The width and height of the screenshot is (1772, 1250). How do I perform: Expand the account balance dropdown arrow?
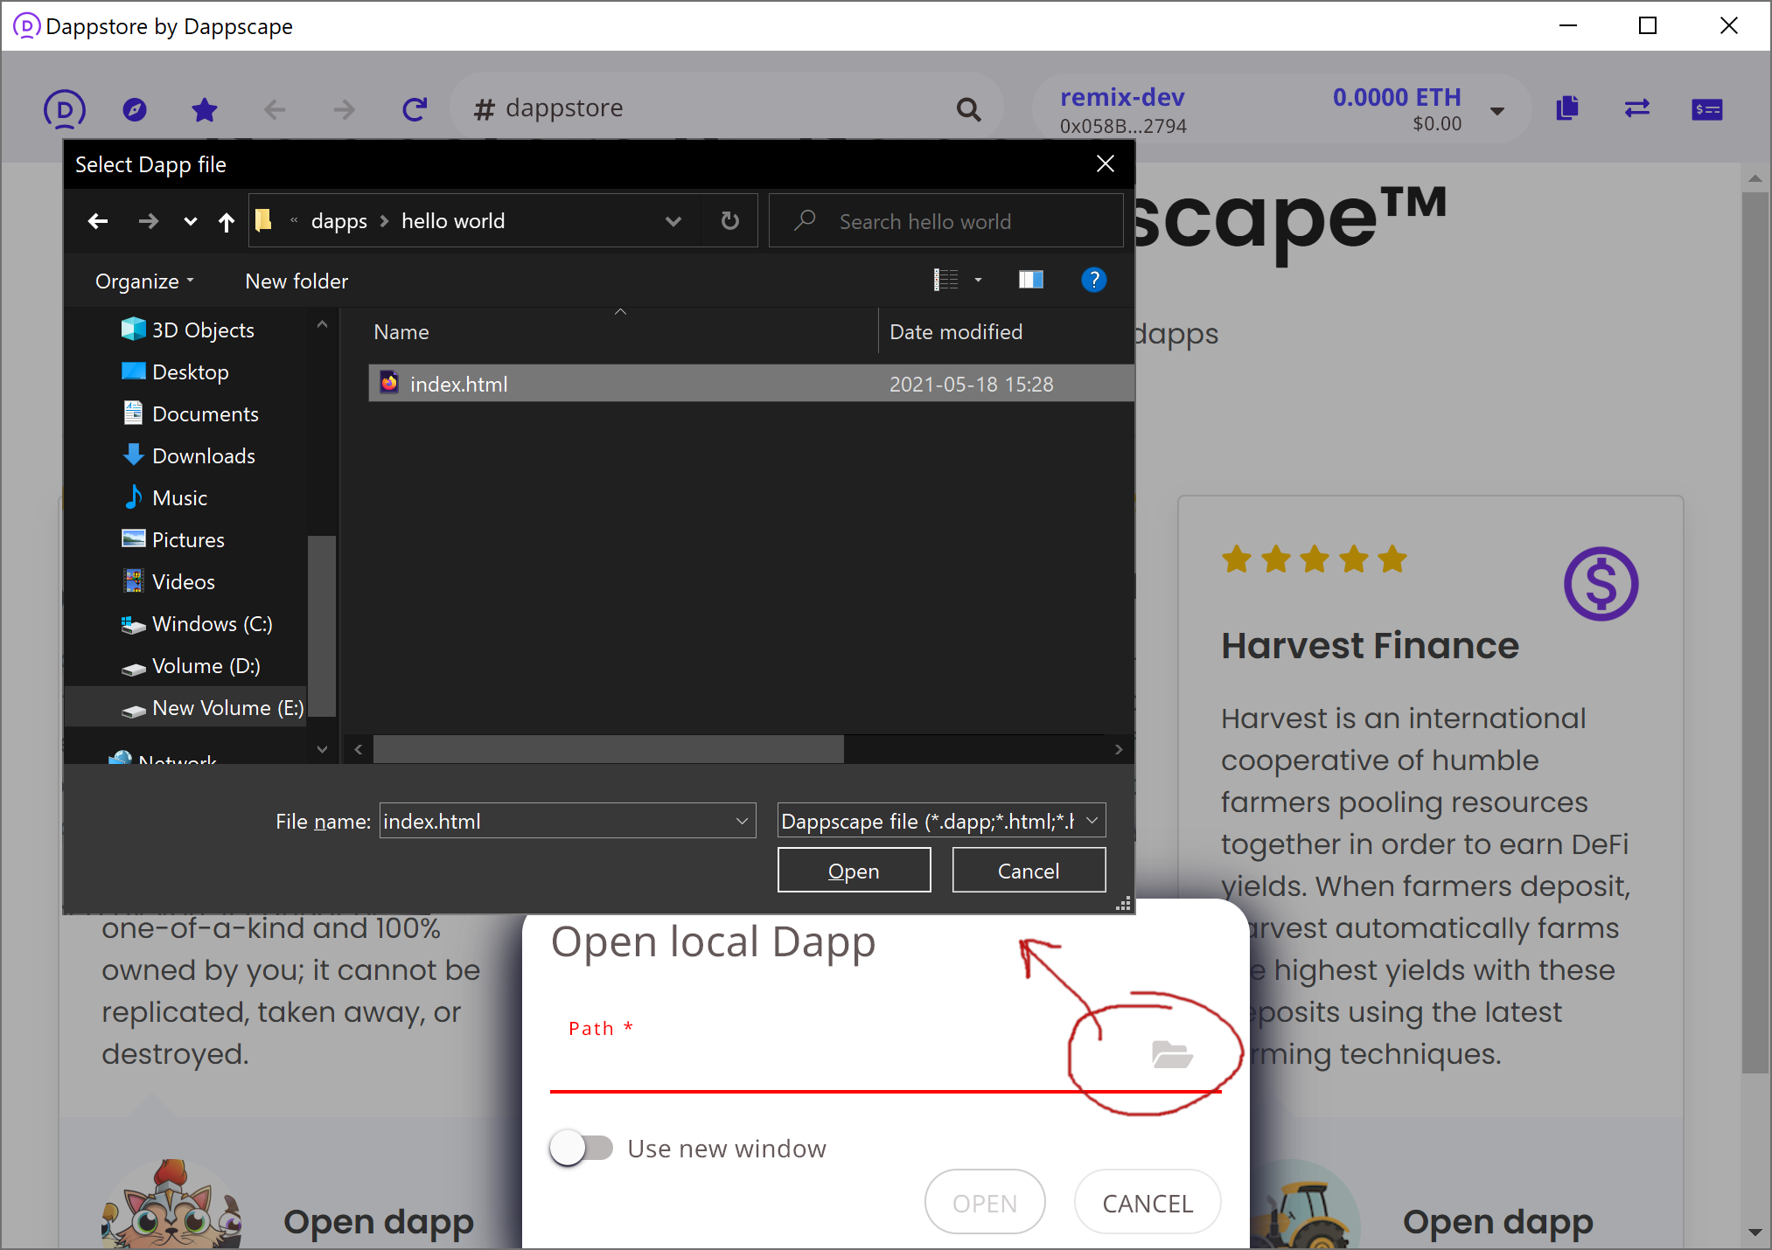pos(1497,111)
